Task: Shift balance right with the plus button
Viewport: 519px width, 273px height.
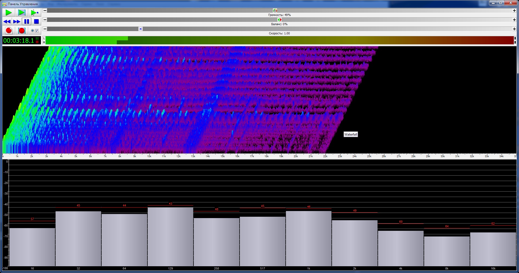Action: [x=514, y=20]
